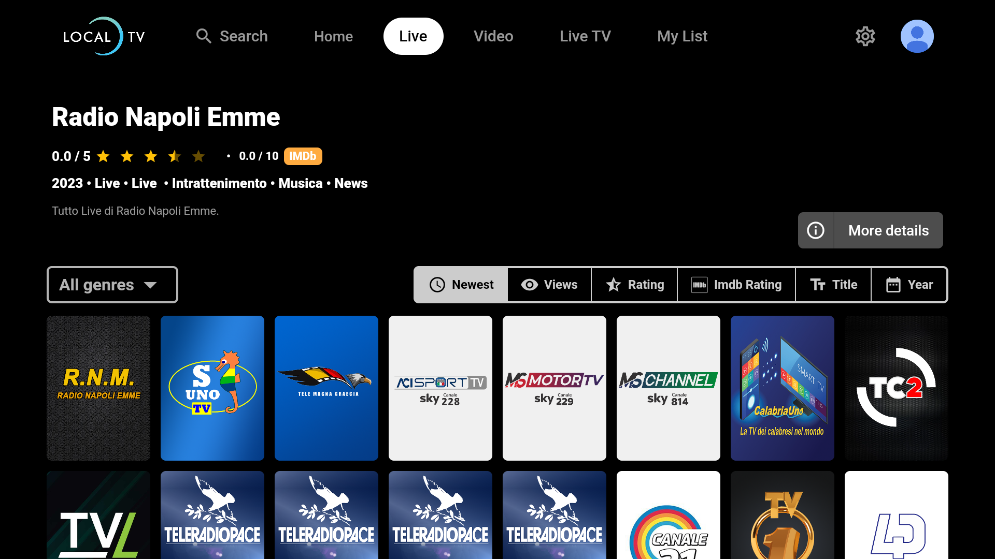Screen dimensions: 995x559
Task: Open MS Channel sky 814 tile
Action: click(669, 388)
